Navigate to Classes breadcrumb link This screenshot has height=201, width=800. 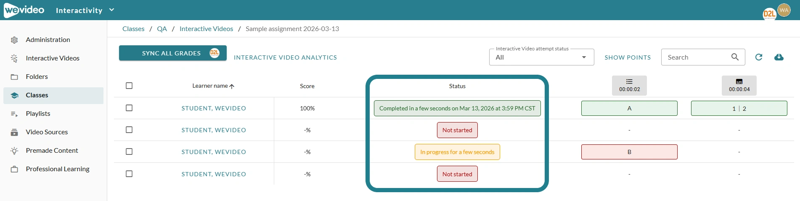tap(133, 29)
